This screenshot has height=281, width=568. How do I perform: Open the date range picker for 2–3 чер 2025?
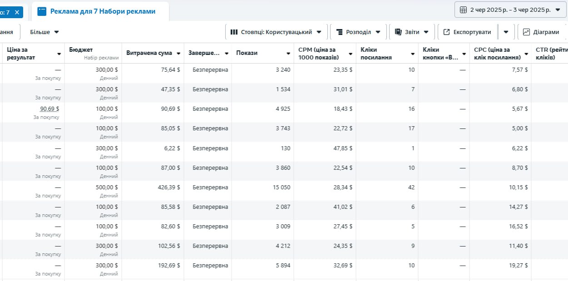pos(510,10)
